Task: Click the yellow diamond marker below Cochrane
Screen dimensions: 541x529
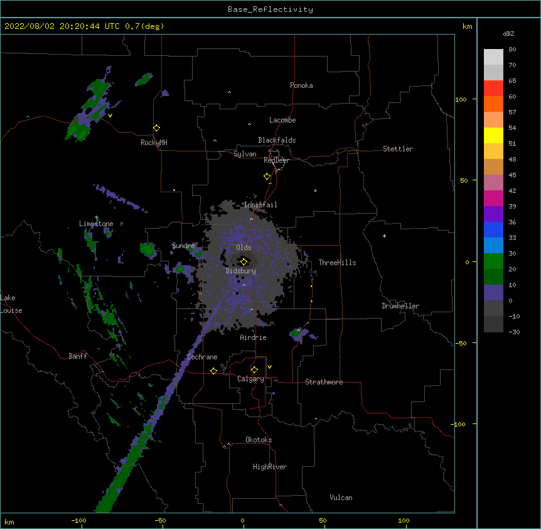Action: point(213,371)
